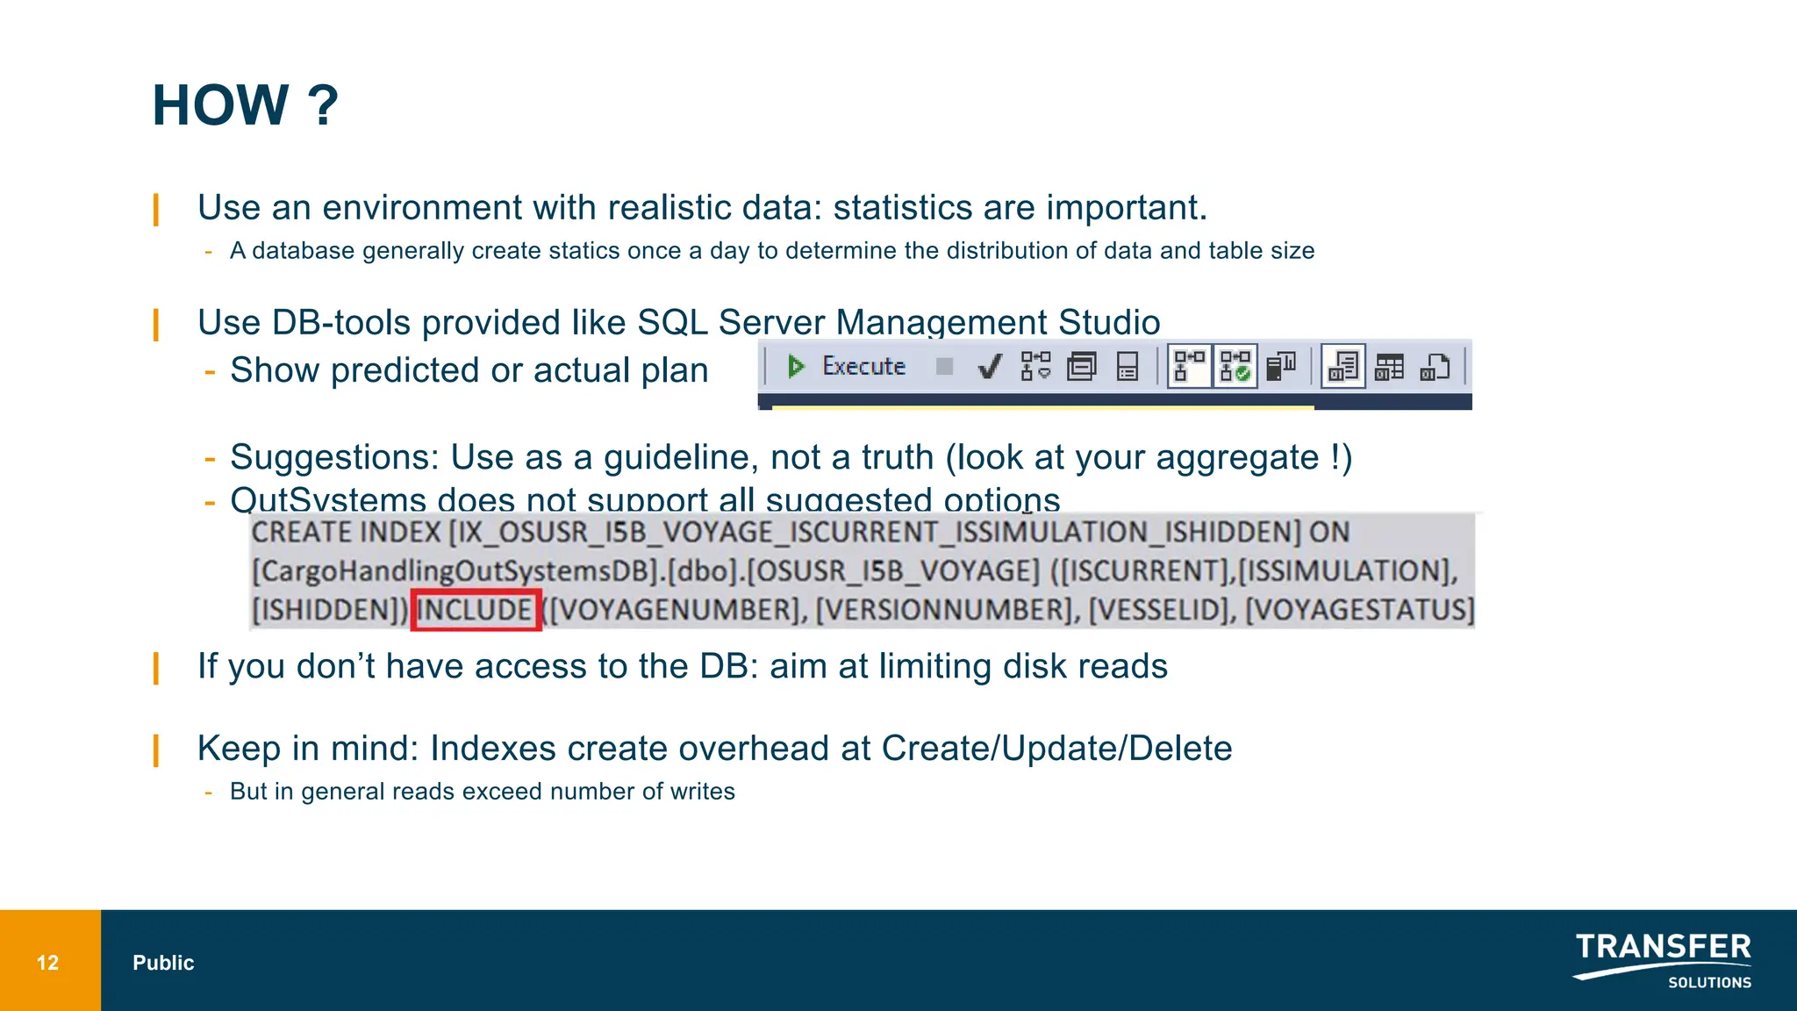Toggle IntelliSense Enabled icon

tap(1128, 366)
